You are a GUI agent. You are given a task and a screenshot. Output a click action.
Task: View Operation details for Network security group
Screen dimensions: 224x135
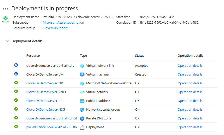(190, 110)
